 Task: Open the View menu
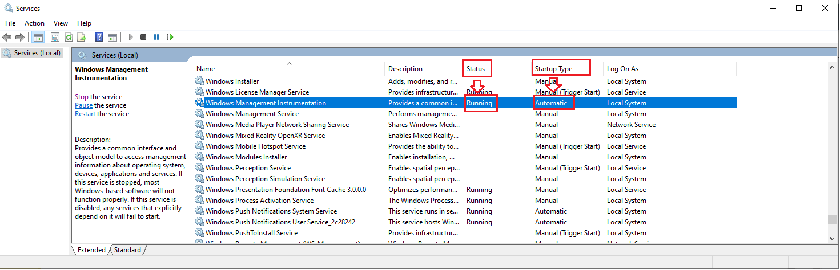61,23
